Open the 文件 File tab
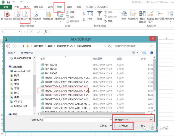Viewport: 174px width, 136px height. [6, 7]
